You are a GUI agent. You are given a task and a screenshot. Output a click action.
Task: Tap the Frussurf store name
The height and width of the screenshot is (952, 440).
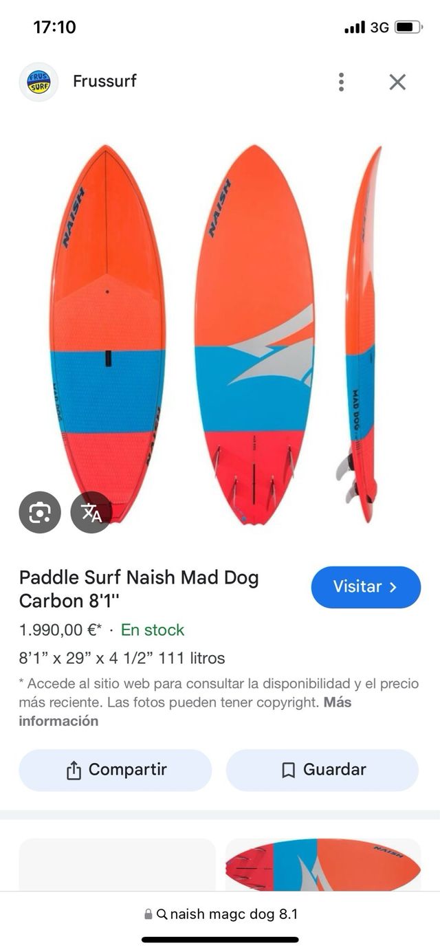104,81
